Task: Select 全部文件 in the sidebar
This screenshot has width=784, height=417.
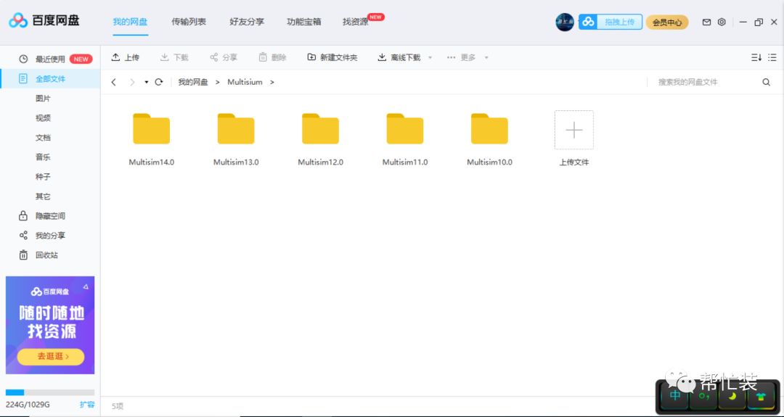Action: (x=50, y=78)
